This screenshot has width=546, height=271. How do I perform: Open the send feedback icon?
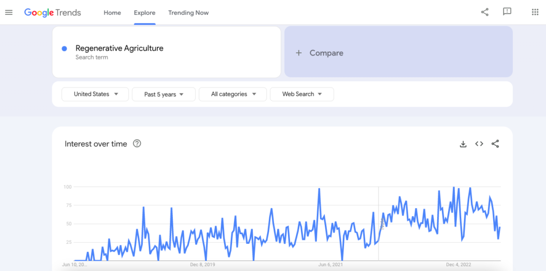click(507, 12)
